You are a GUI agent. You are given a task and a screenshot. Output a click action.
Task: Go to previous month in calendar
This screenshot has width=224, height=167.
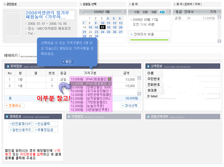click(82, 12)
